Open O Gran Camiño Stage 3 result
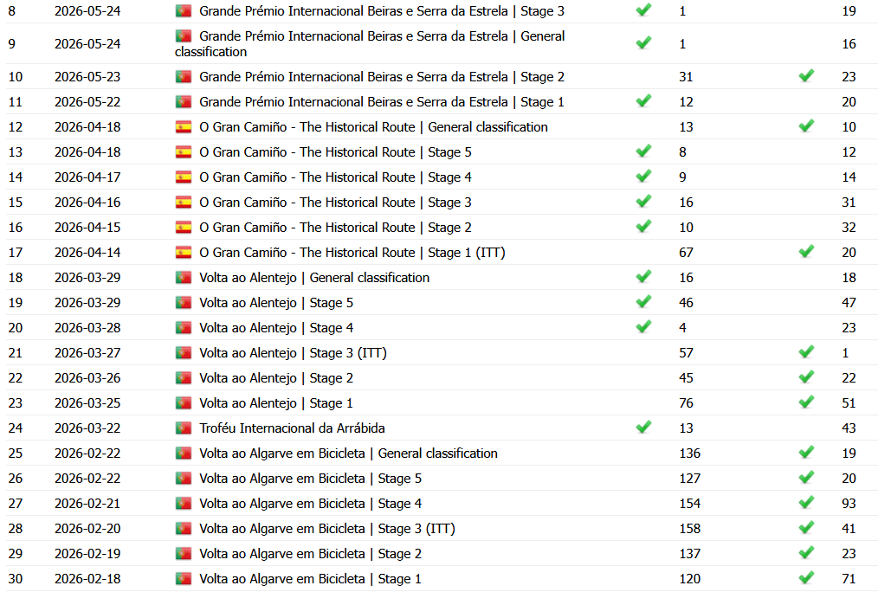Screen dimensions: 878x592 tap(335, 203)
